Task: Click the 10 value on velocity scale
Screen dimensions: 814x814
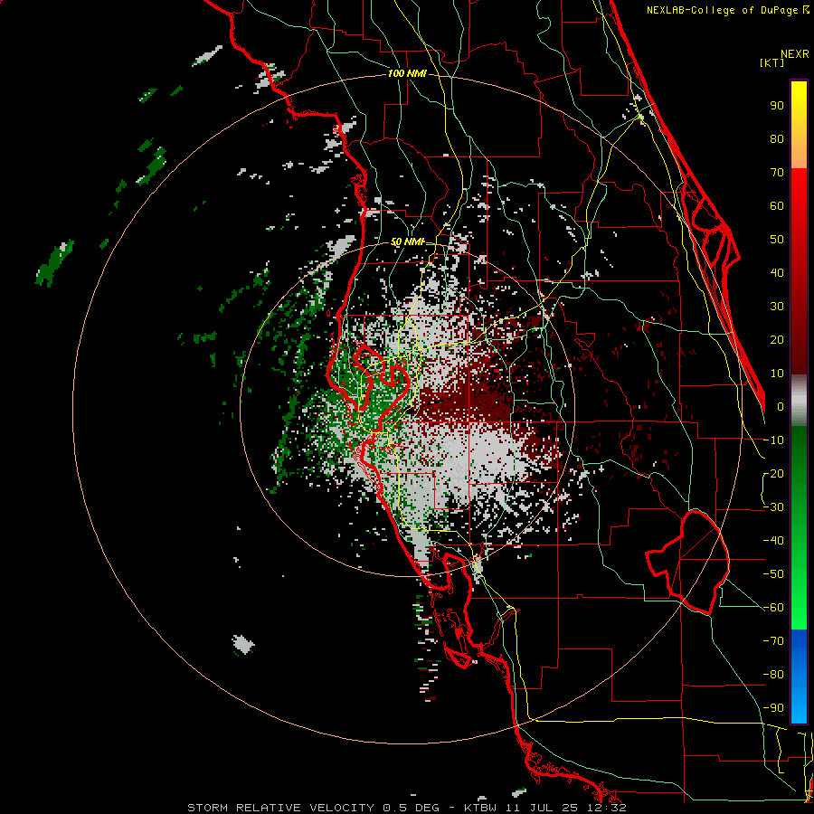Action: tap(777, 374)
